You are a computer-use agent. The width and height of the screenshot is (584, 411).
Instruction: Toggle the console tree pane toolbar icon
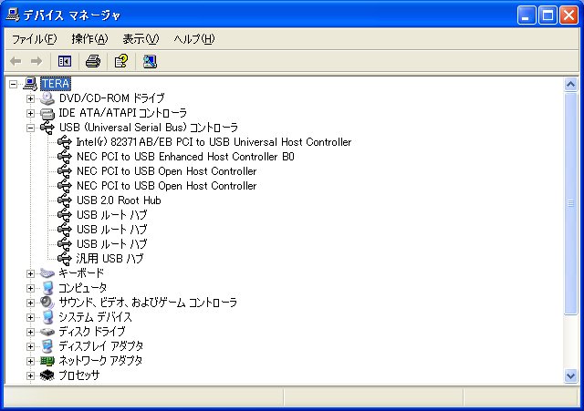pos(65,61)
